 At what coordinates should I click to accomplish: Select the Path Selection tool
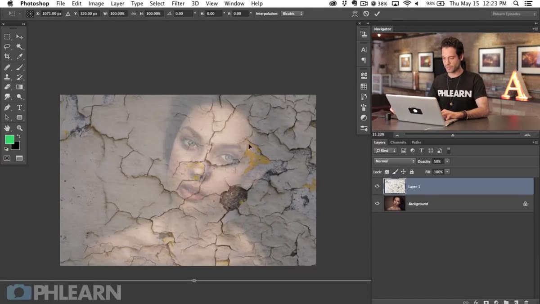pyautogui.click(x=7, y=118)
